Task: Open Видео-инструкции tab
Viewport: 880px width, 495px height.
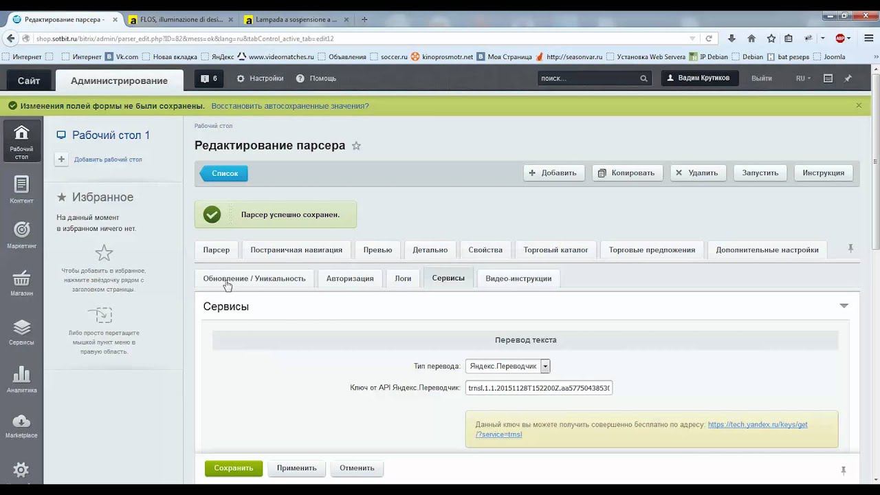Action: (518, 278)
